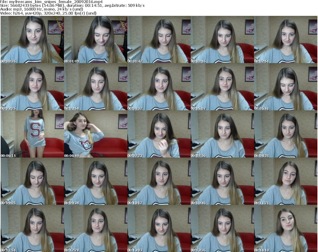
Task: Select the thumbnail frame stamped 00:11:54
Action: [32, 228]
